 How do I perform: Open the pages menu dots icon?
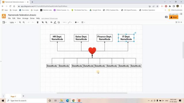(x=3, y=96)
